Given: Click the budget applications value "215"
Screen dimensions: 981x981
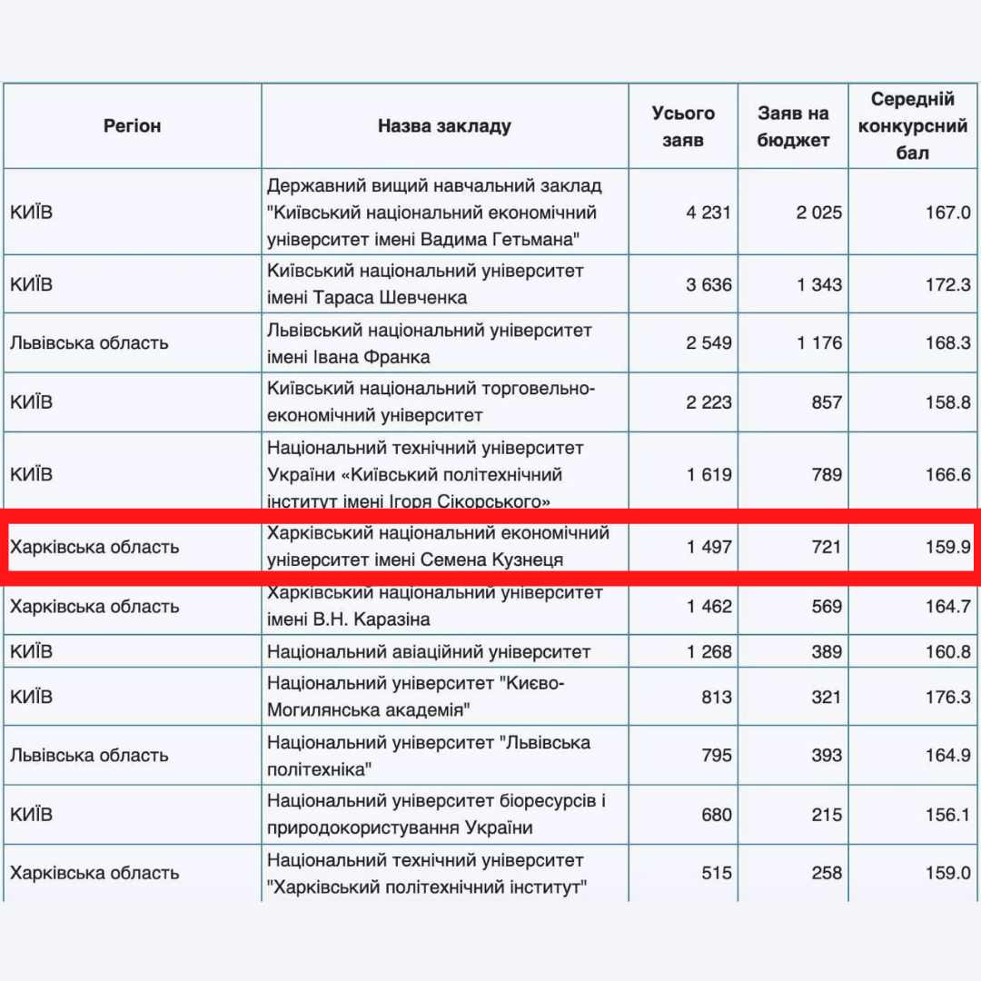Looking at the screenshot, I should coord(827,815).
